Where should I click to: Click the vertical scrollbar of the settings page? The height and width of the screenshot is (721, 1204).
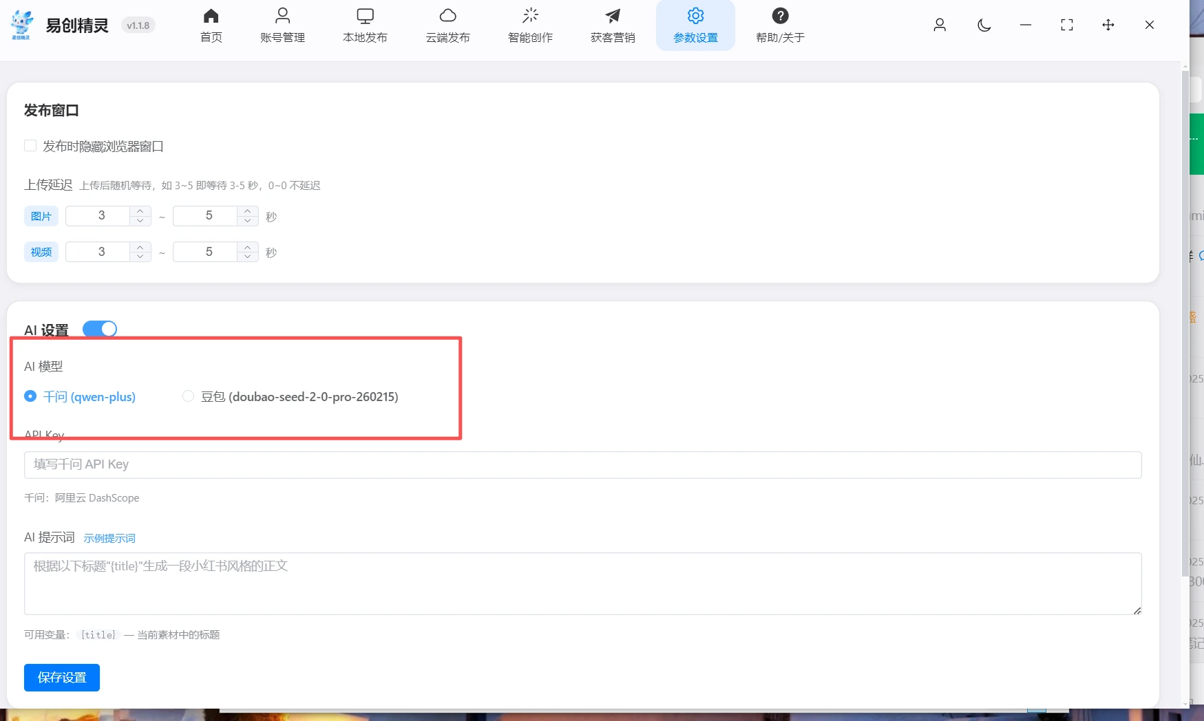click(x=1185, y=323)
